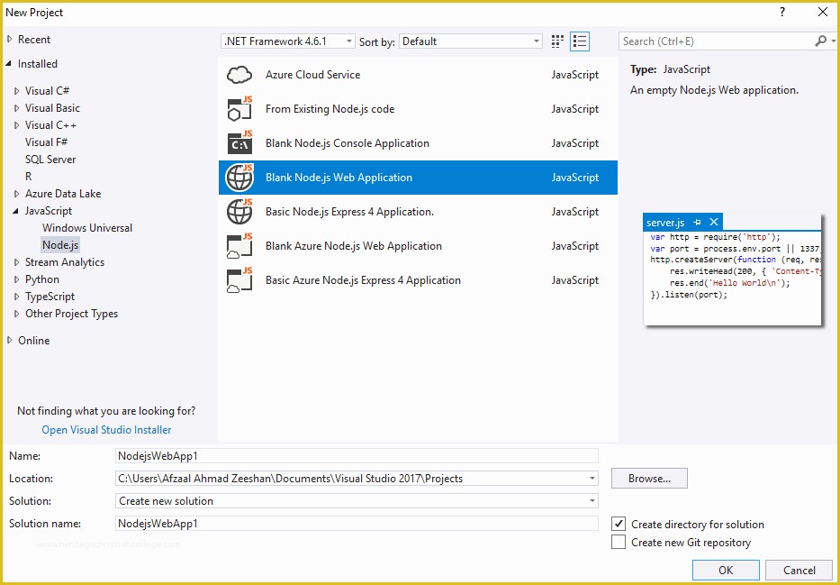Click the project Name input field
The width and height of the screenshot is (840, 585).
coord(357,456)
